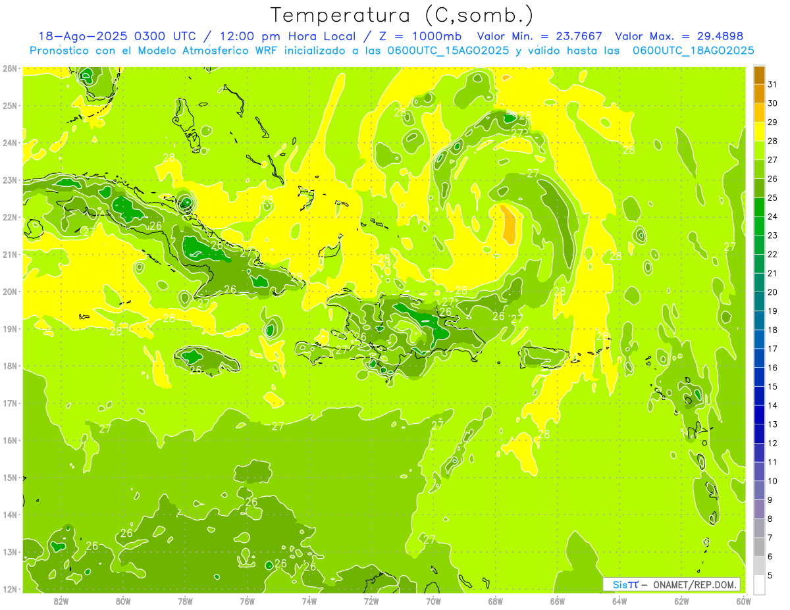This screenshot has width=790, height=610.
Task: Click the latitude label '20N'
Action: pos(10,292)
